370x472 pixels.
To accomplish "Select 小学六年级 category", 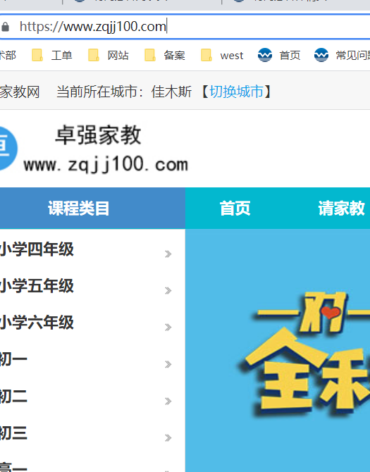I will 37,323.
